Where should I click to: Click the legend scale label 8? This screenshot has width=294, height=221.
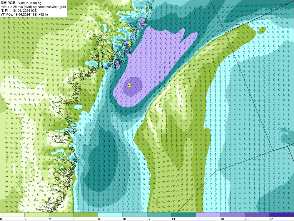(x=99, y=219)
